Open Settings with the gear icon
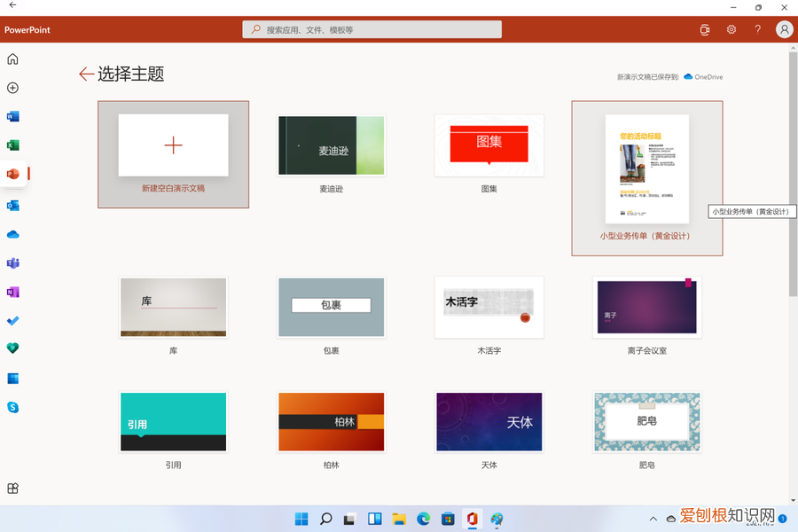Viewport: 798px width, 532px height. click(x=731, y=29)
